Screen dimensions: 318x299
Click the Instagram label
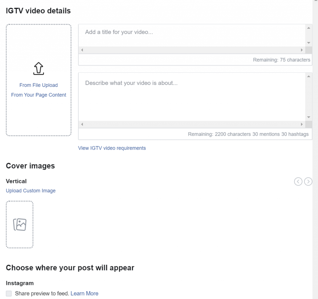coord(20,283)
